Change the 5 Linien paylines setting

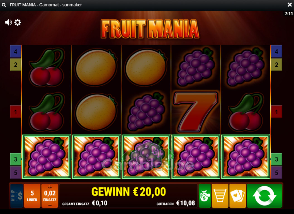coord(32,196)
